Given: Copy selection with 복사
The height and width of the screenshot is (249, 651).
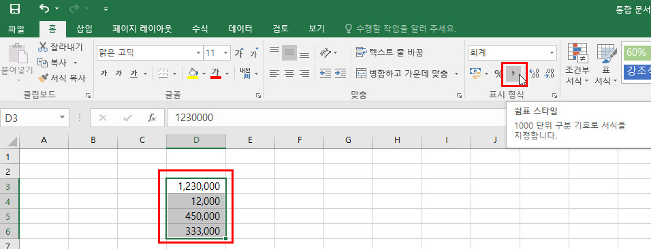Looking at the screenshot, I should coord(52,63).
